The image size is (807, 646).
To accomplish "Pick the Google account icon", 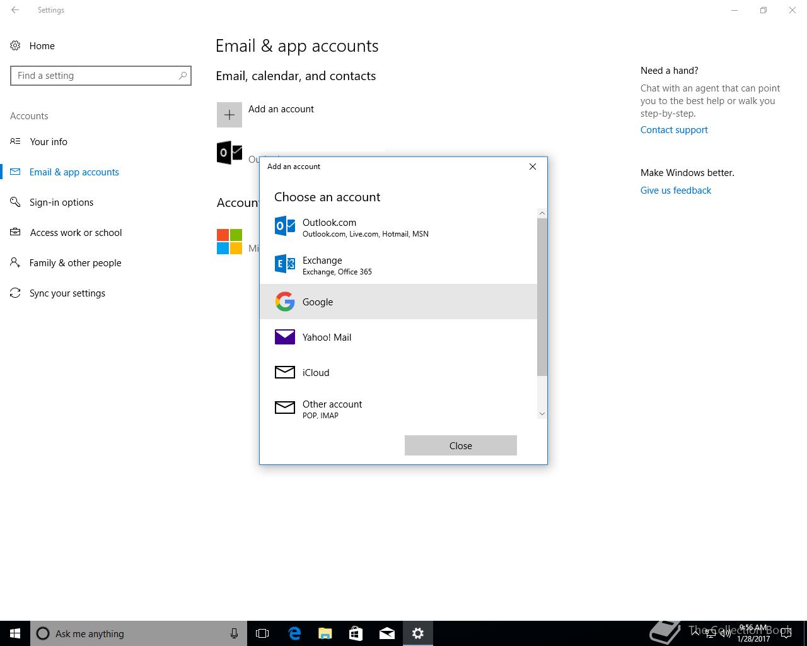I will pyautogui.click(x=285, y=302).
